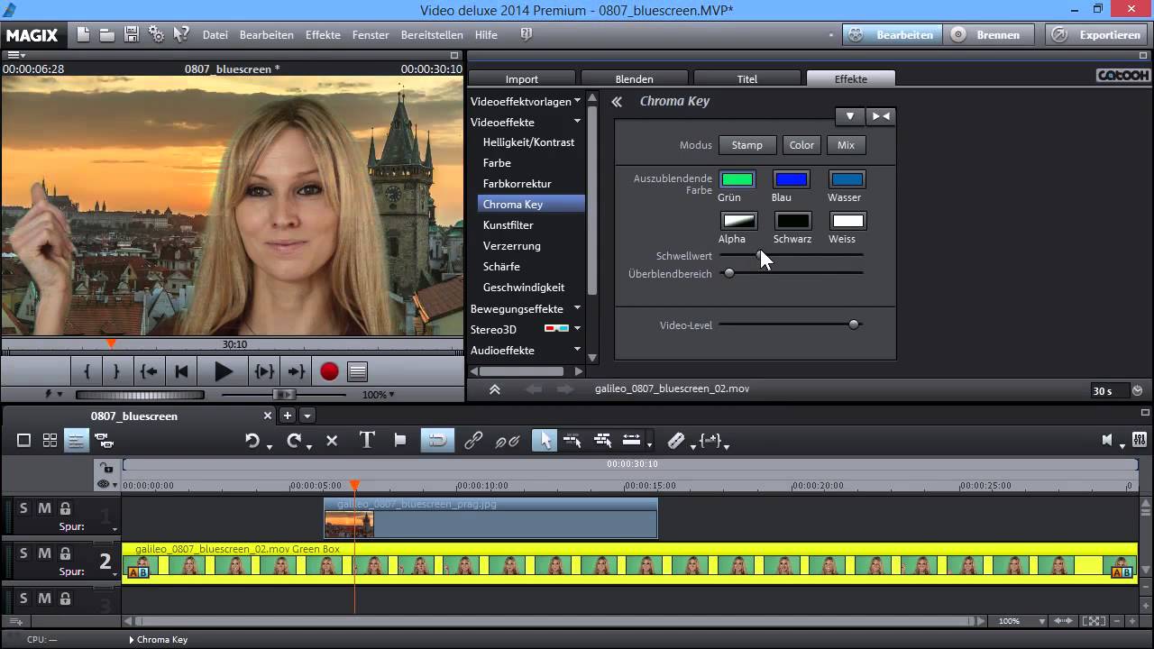Select Kunstfilter in effects list
Image resolution: width=1154 pixels, height=649 pixels.
coord(508,225)
